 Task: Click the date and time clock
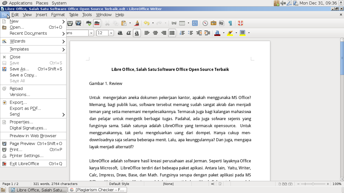click(x=318, y=3)
